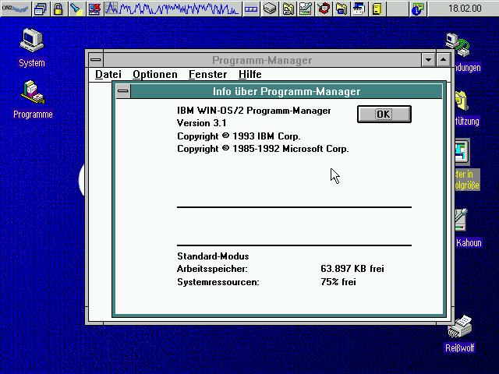Open the Hilfe menu
Viewport: 499px width, 374px height.
(x=250, y=75)
